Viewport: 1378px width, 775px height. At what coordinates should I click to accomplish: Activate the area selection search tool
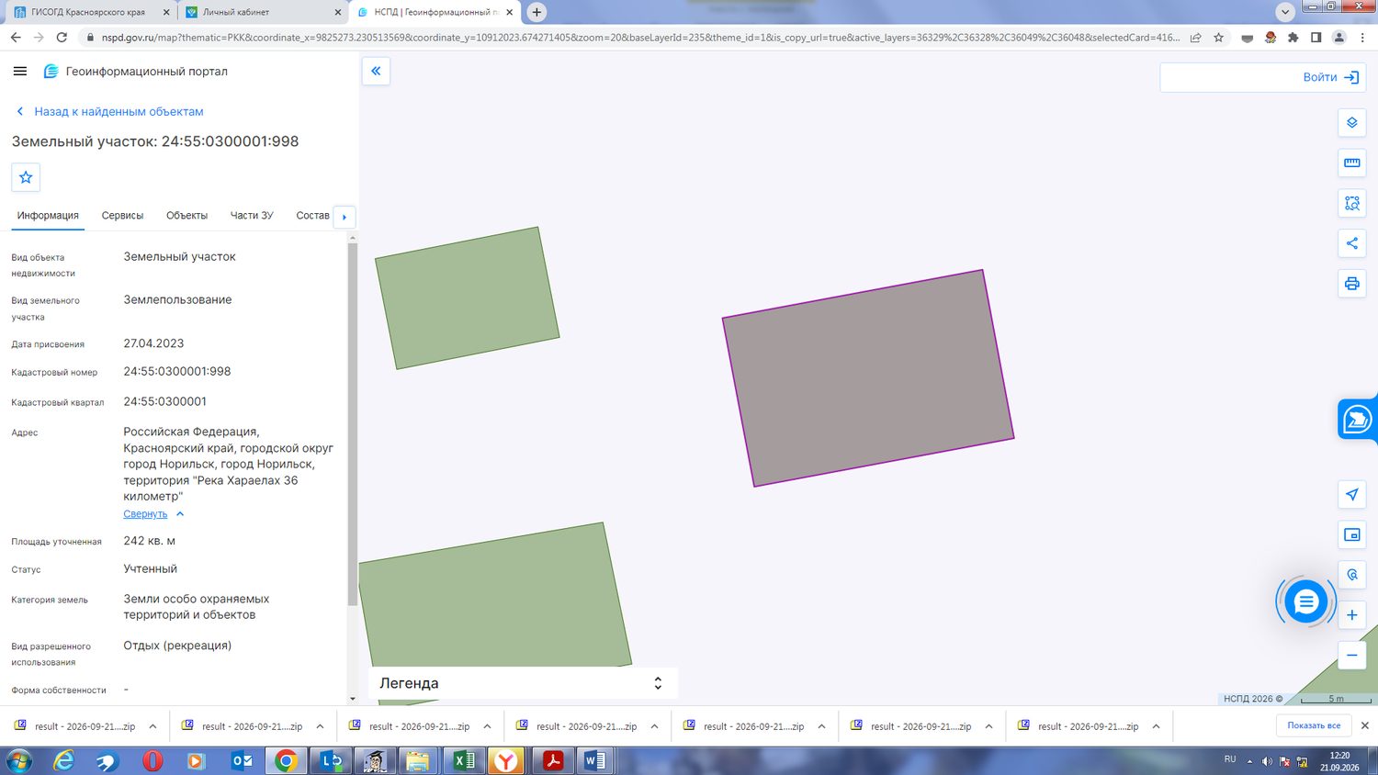[x=1352, y=203]
